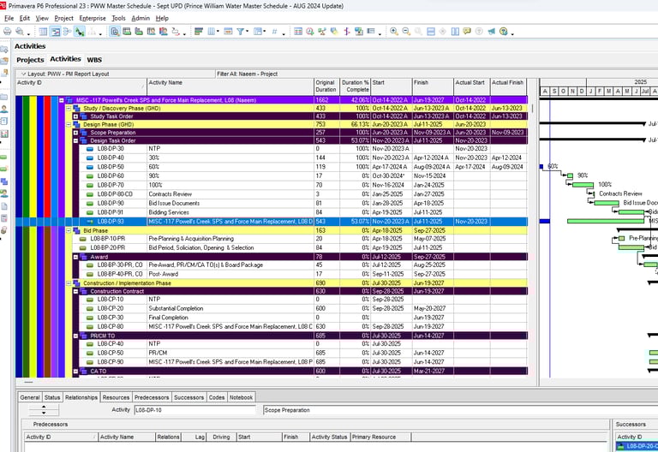658x452 pixels.
Task: Click the green 100% bar in Gantt chart
Action: point(583,185)
